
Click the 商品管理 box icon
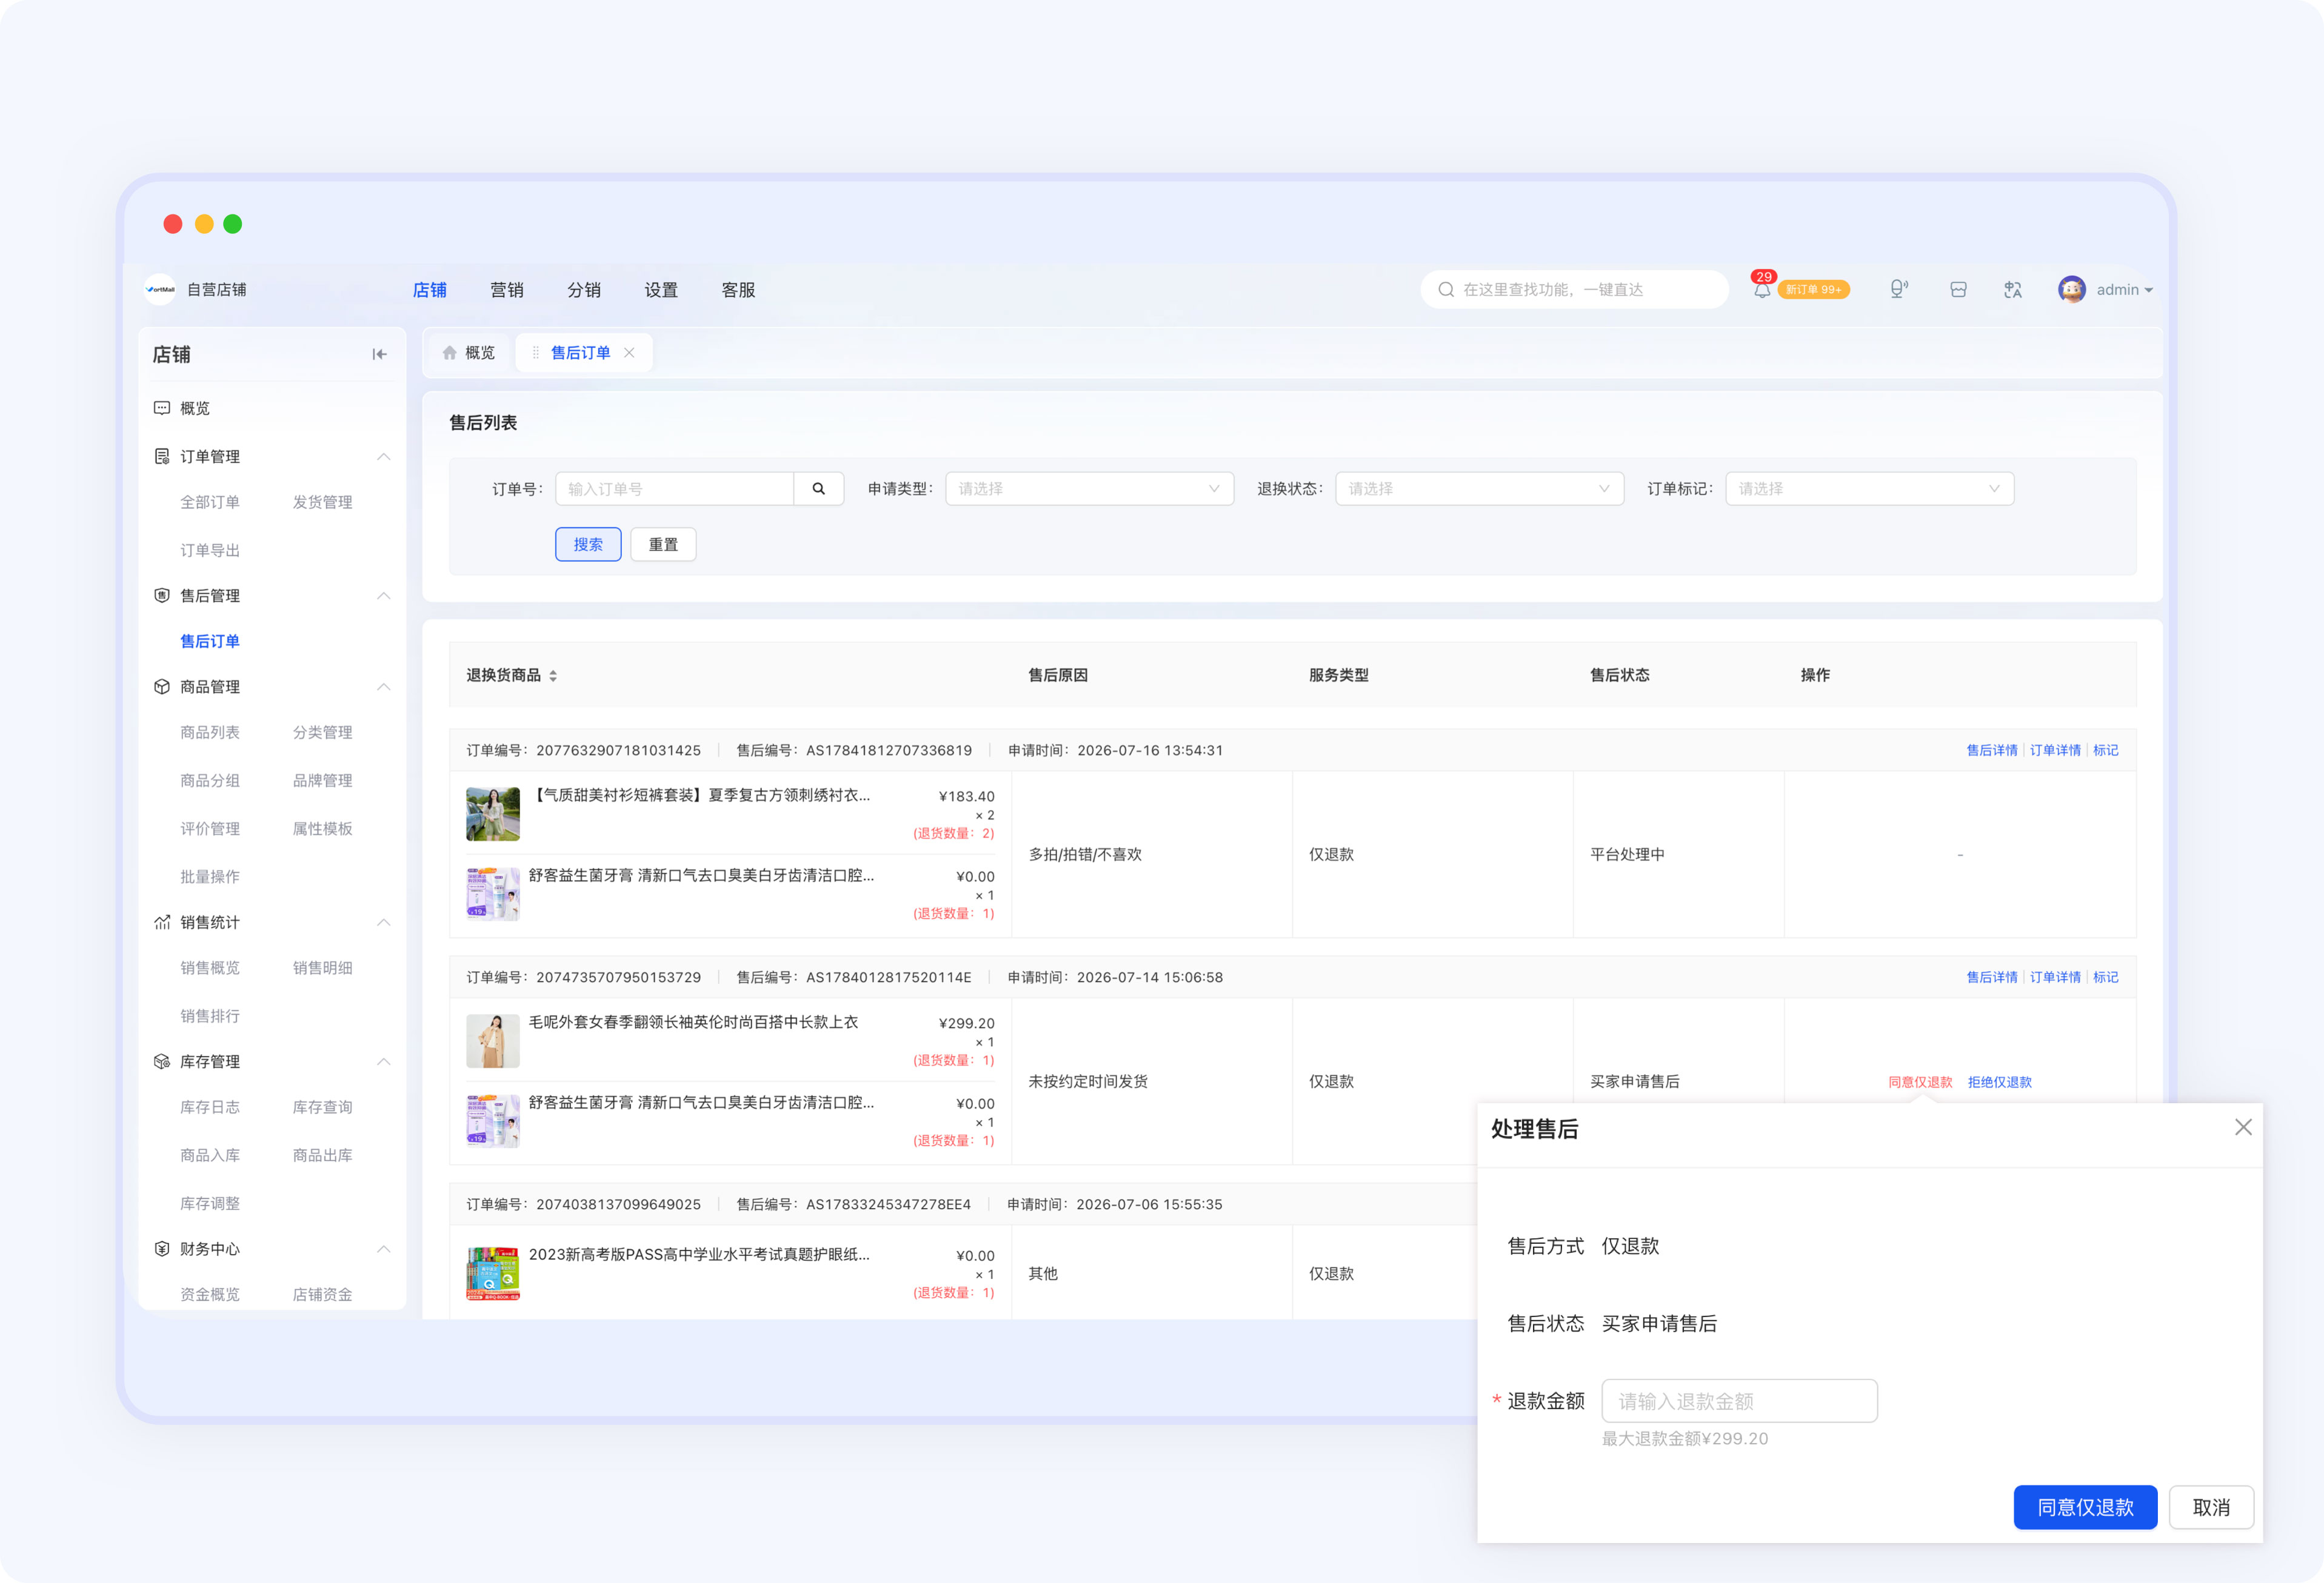pyautogui.click(x=162, y=686)
